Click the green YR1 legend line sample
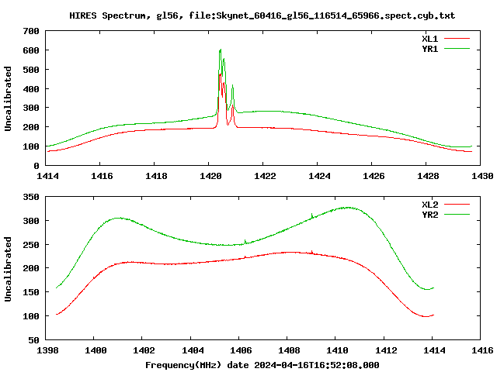Image resolution: width=497 pixels, height=372 pixels. (457, 49)
